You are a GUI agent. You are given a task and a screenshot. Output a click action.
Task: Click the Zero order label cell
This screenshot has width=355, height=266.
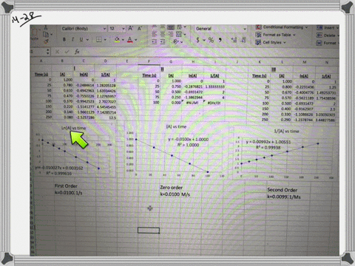171,188
